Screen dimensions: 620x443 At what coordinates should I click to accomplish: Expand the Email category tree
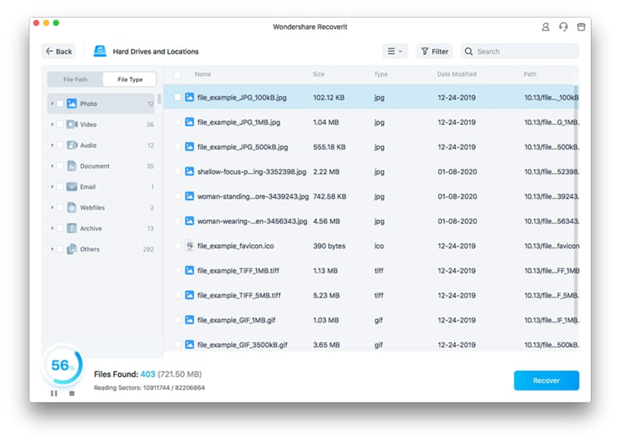[52, 187]
